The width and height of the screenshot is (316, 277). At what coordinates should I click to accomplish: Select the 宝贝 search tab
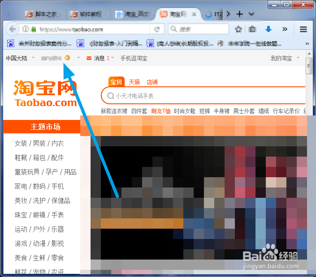(x=116, y=82)
